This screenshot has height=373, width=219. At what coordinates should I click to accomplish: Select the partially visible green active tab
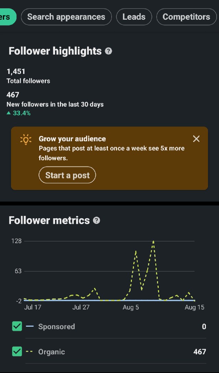click(8, 17)
